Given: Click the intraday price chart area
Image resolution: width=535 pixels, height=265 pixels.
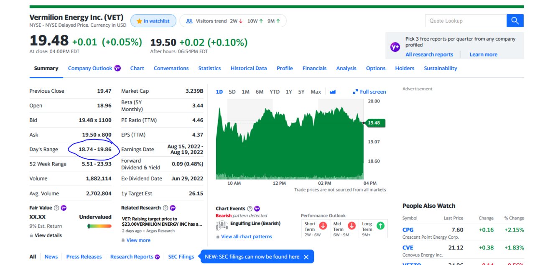Looking at the screenshot, I should click(290, 139).
